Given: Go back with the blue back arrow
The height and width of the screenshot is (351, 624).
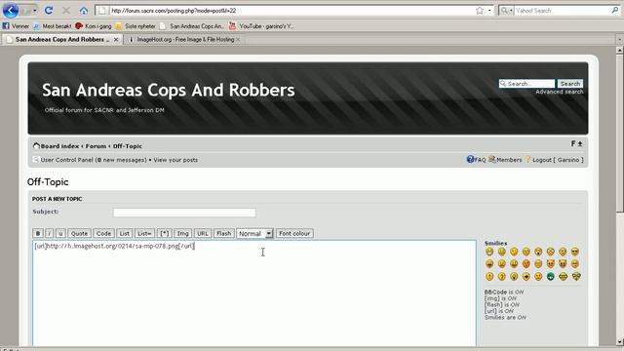Looking at the screenshot, I should (11, 11).
